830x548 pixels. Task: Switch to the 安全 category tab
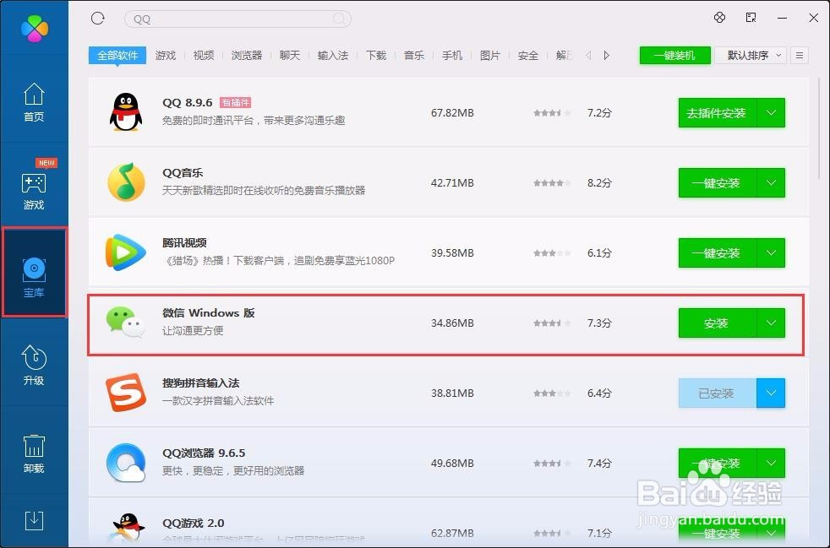(527, 55)
